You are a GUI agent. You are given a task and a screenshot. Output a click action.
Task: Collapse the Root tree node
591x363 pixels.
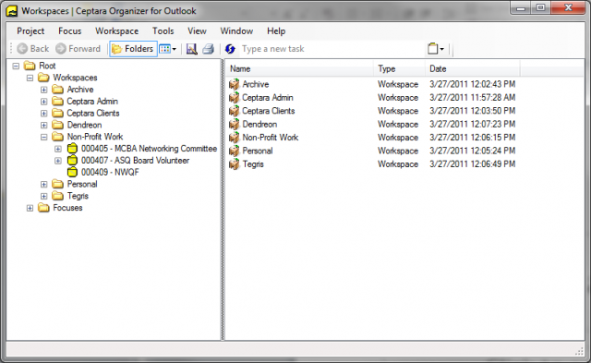coord(16,66)
